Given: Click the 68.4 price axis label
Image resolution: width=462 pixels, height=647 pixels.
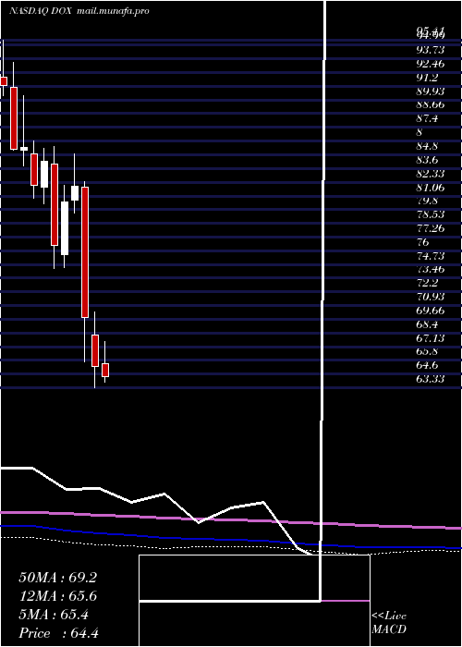Looking at the screenshot, I should [427, 324].
